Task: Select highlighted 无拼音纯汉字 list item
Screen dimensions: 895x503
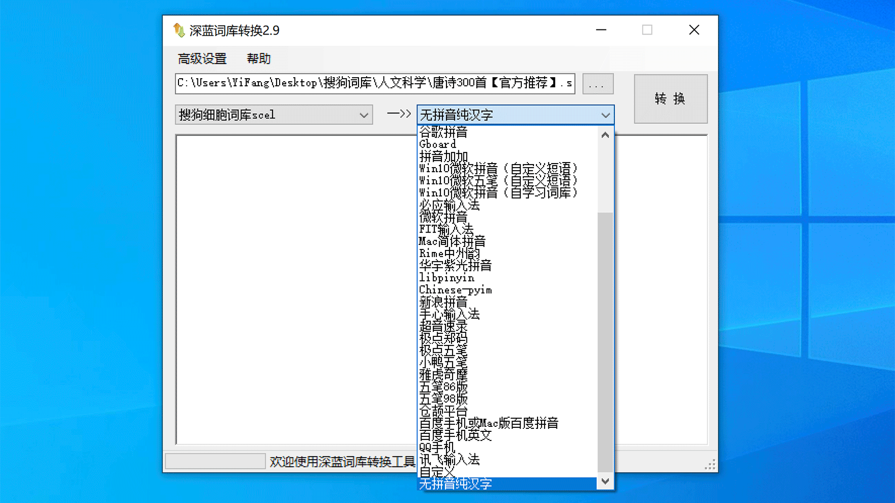Action: coord(507,484)
